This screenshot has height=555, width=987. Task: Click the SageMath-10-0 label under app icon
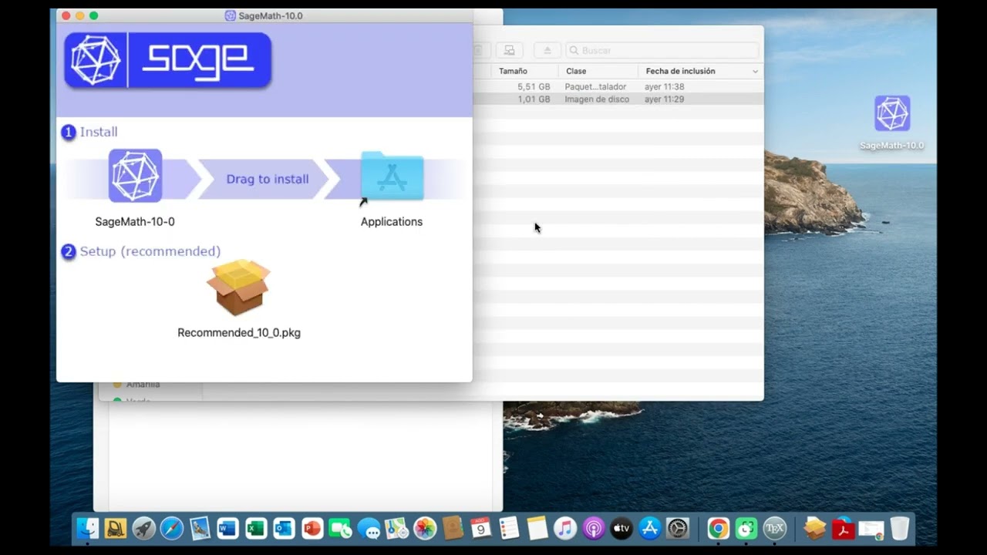[x=135, y=221]
